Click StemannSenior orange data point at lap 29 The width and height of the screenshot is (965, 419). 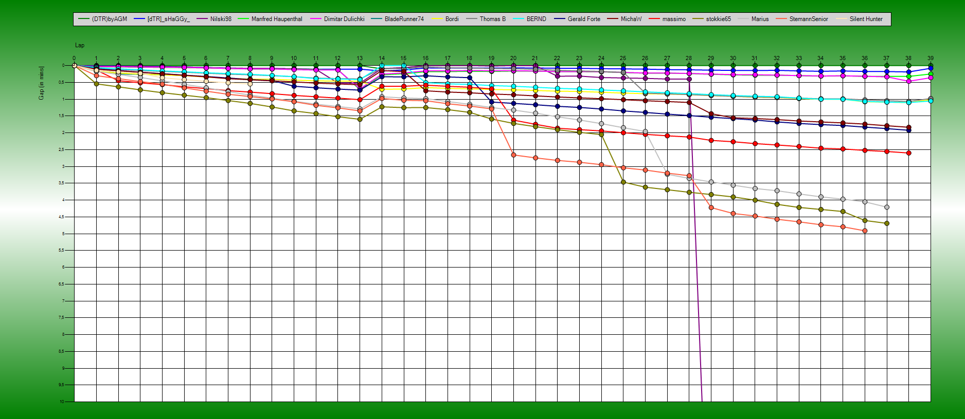tap(711, 207)
